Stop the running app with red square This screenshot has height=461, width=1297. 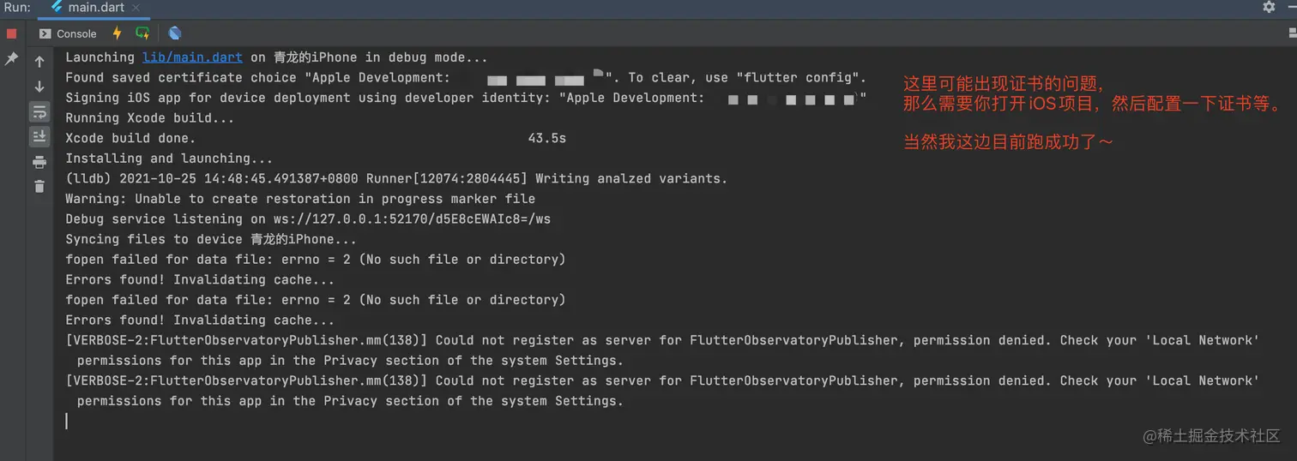(x=11, y=33)
